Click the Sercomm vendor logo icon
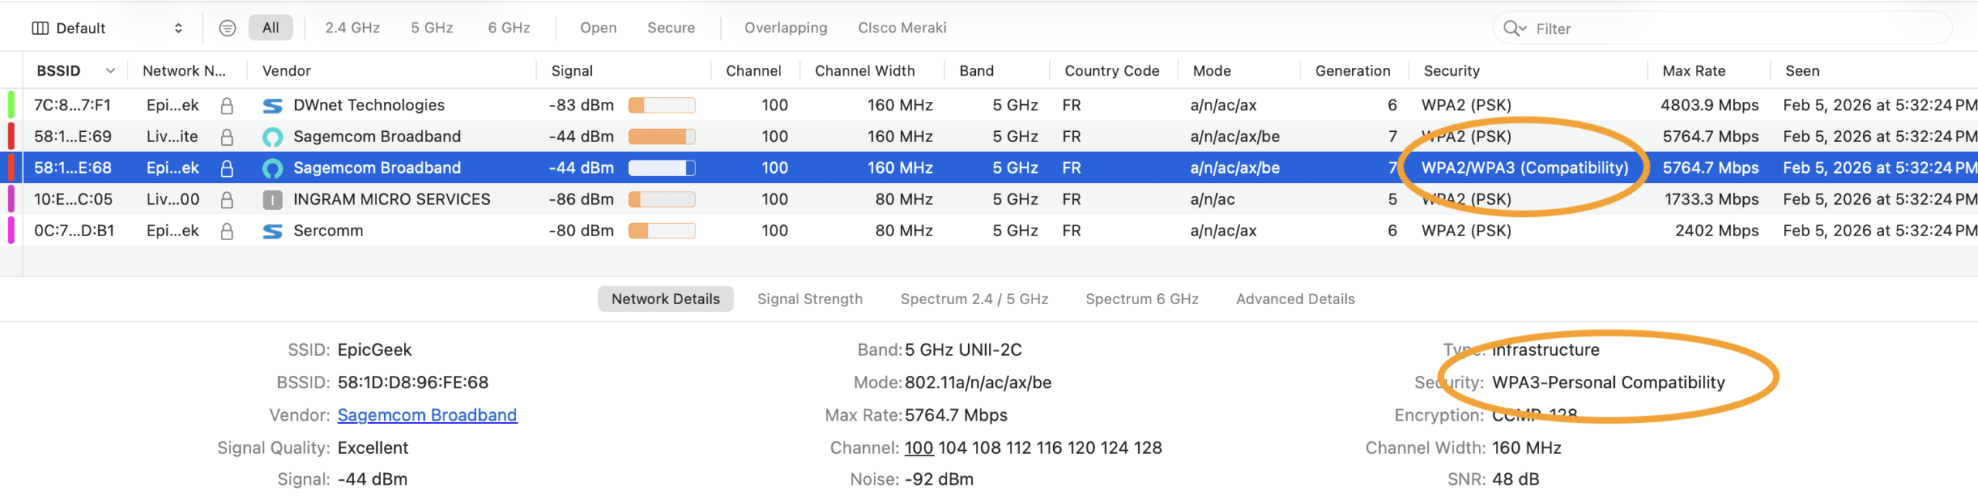1978x504 pixels. [x=272, y=231]
